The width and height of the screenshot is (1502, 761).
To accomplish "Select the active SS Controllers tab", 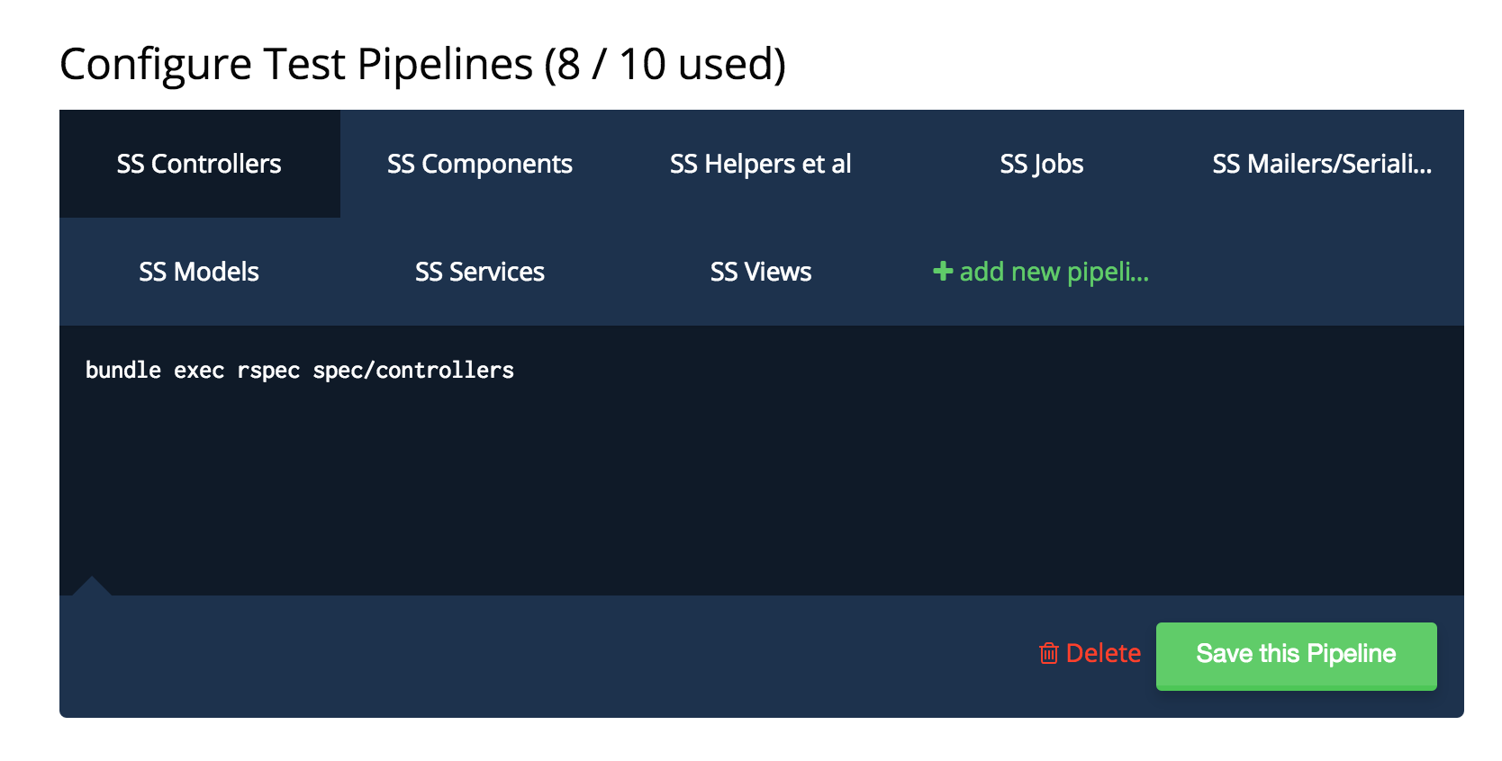I will [x=198, y=164].
